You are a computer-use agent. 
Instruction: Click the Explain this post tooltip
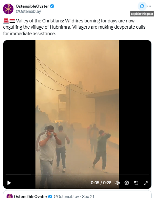pyautogui.click(x=142, y=14)
